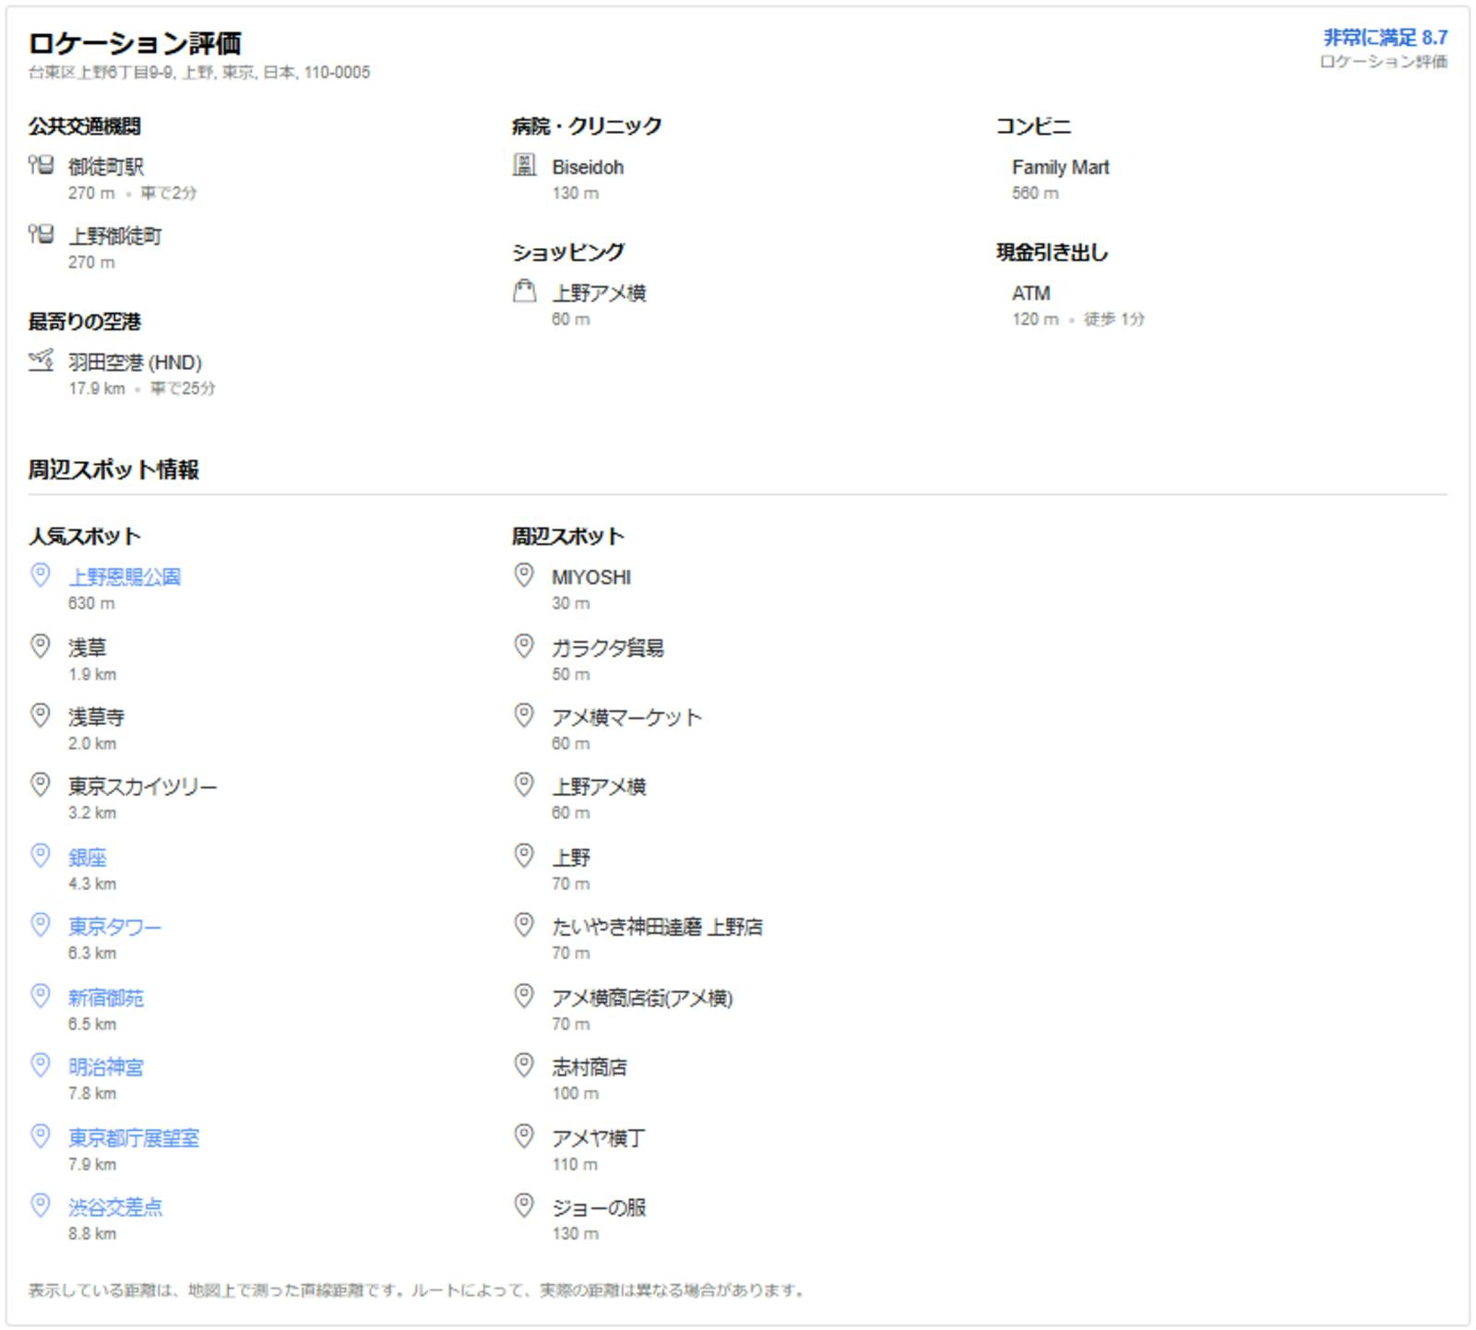This screenshot has width=1476, height=1330.
Task: Click the map pin icon beside 上野恩賜公園
Action: click(x=41, y=575)
